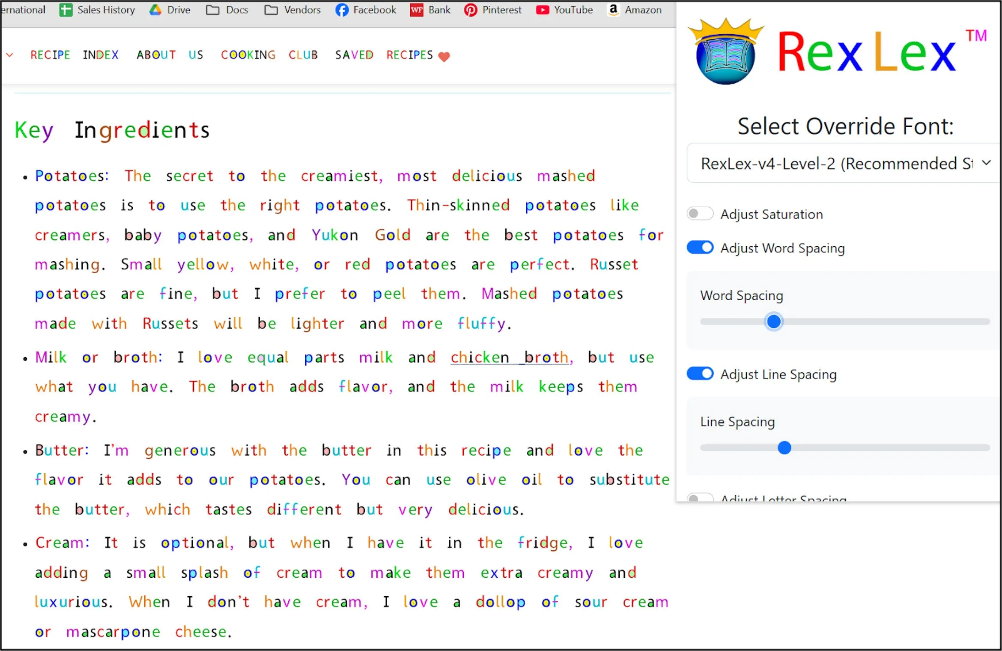Open the Recipe Index menu item

74,55
